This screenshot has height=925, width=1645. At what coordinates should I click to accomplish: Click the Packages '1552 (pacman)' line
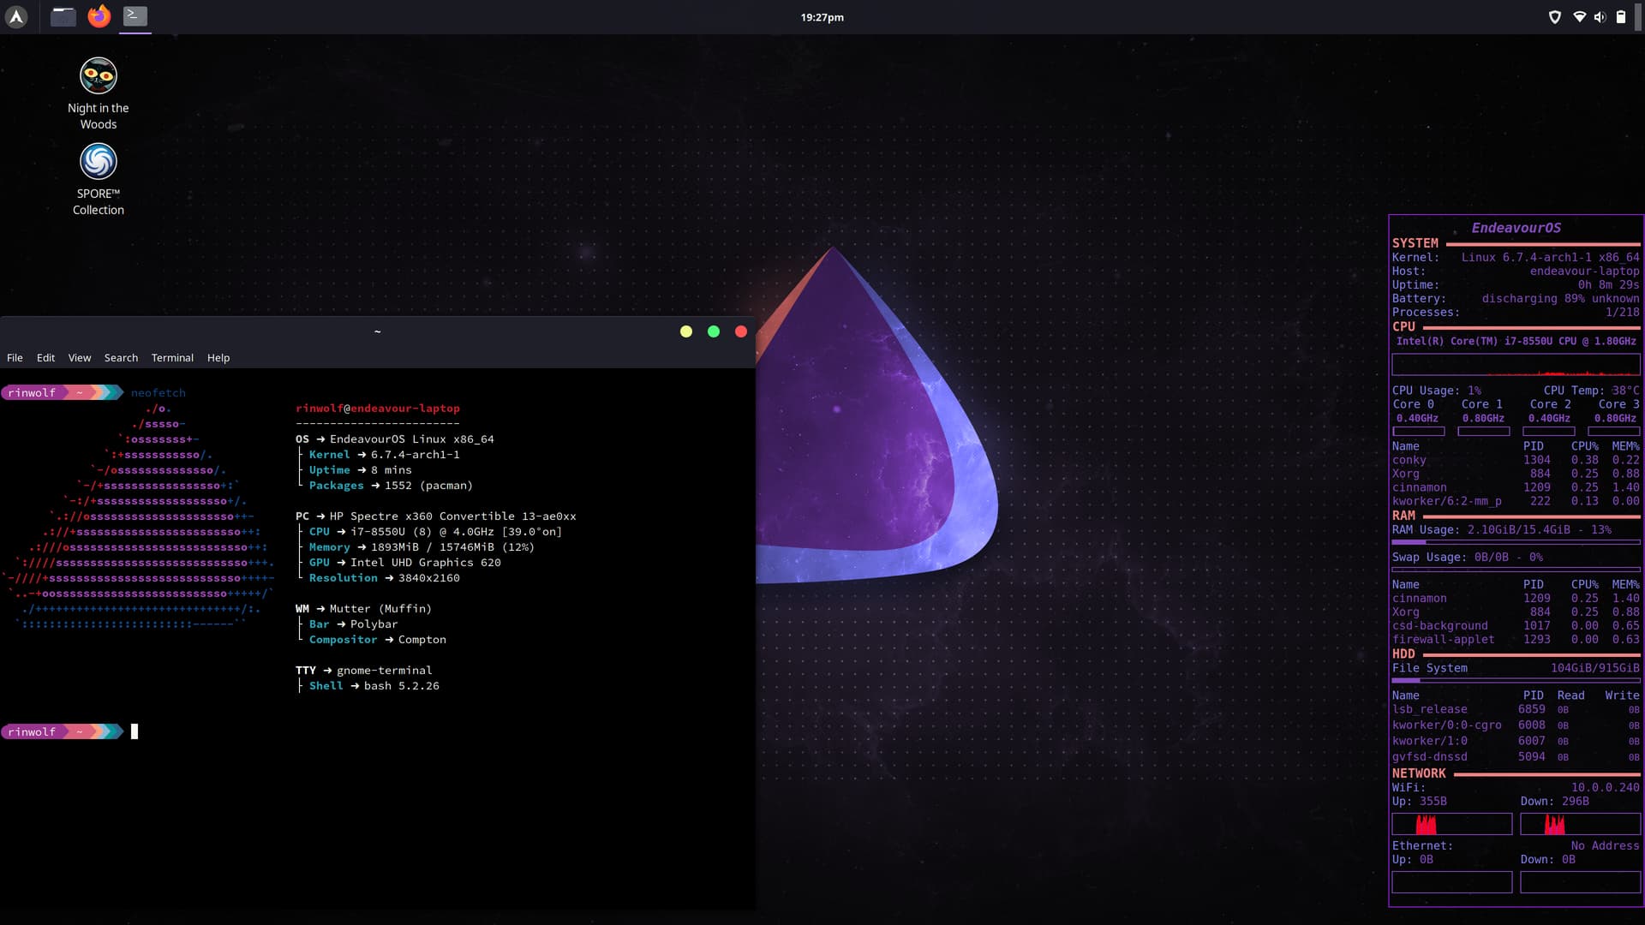coord(391,486)
